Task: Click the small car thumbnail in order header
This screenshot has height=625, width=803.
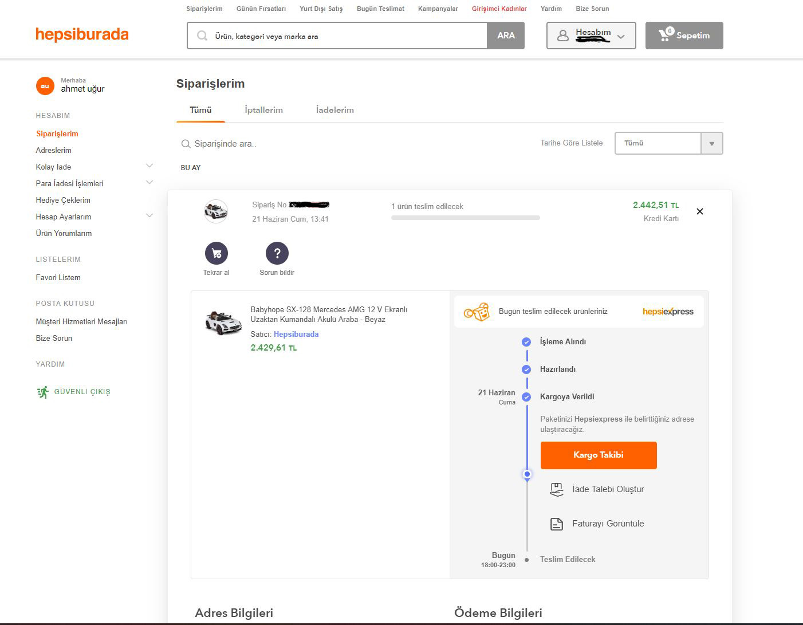Action: coord(216,211)
